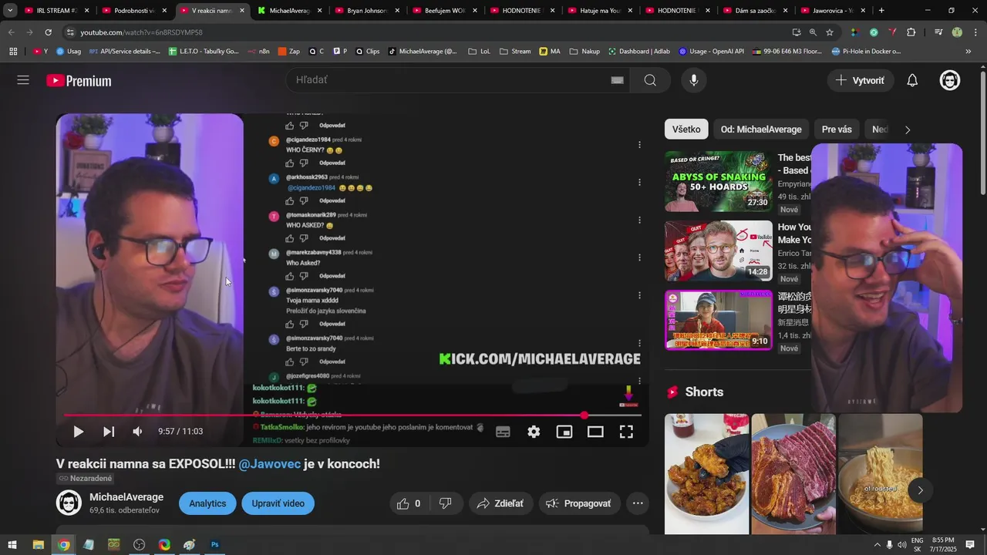Image resolution: width=987 pixels, height=555 pixels.
Task: Open browser zoom magnifier icon
Action: (813, 32)
